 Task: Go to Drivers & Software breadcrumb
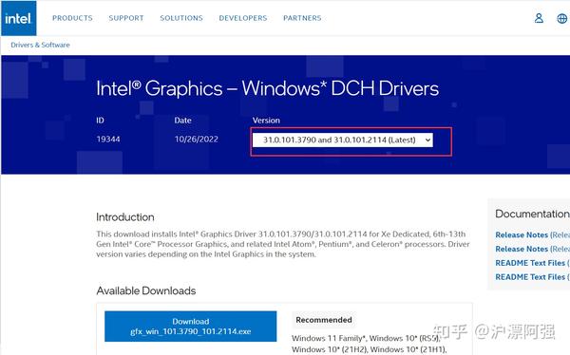click(40, 45)
